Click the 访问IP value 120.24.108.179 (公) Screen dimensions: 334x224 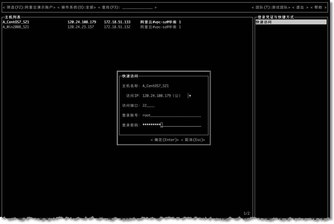pyautogui.click(x=161, y=96)
